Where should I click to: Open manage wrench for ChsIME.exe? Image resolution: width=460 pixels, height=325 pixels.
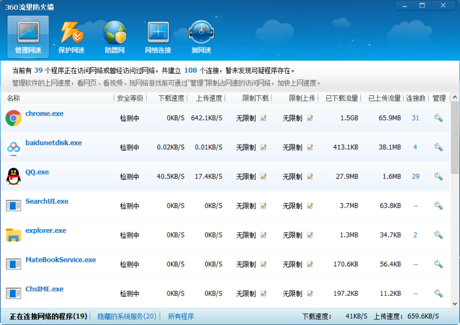(x=439, y=293)
